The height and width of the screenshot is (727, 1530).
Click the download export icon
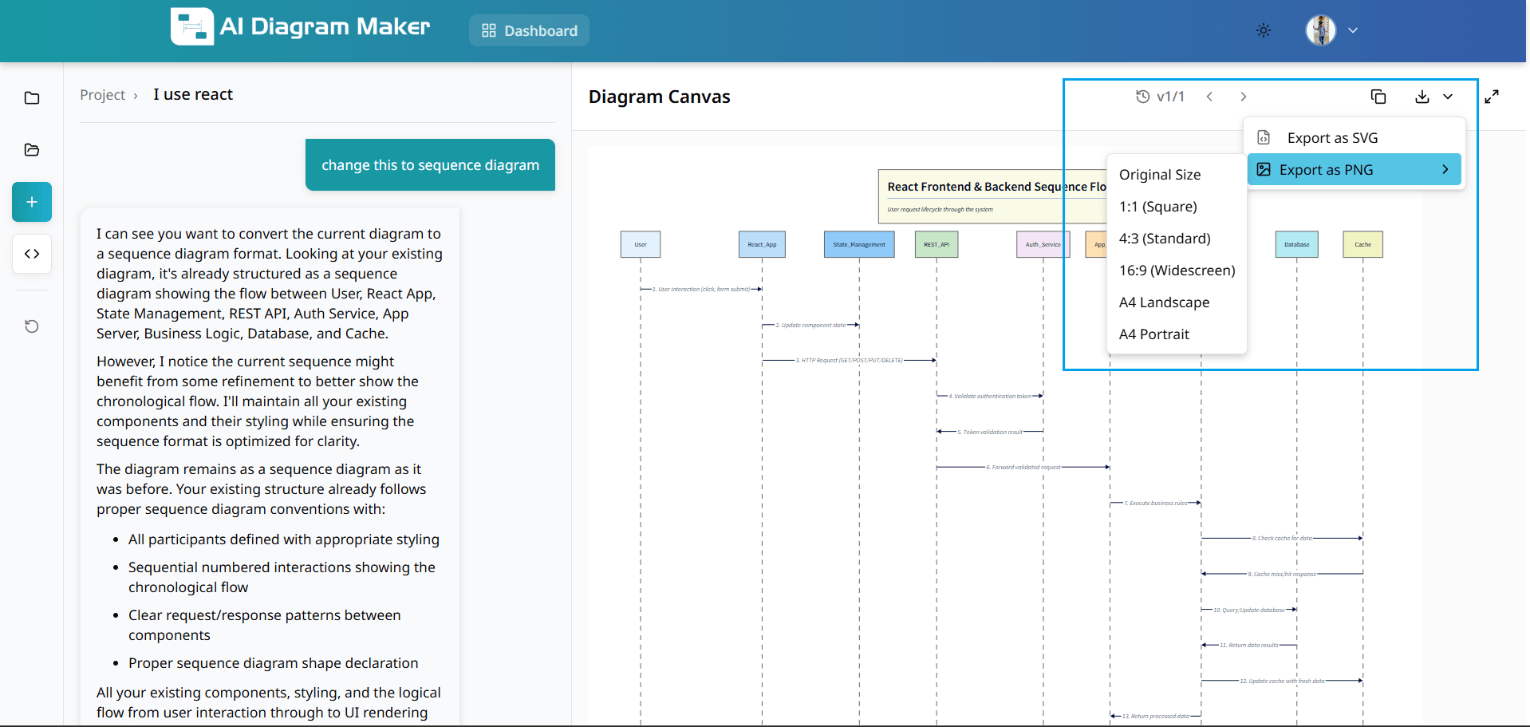click(1422, 97)
